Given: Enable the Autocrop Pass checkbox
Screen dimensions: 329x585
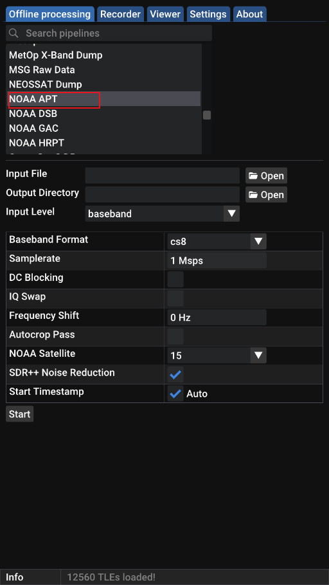Looking at the screenshot, I should (175, 336).
